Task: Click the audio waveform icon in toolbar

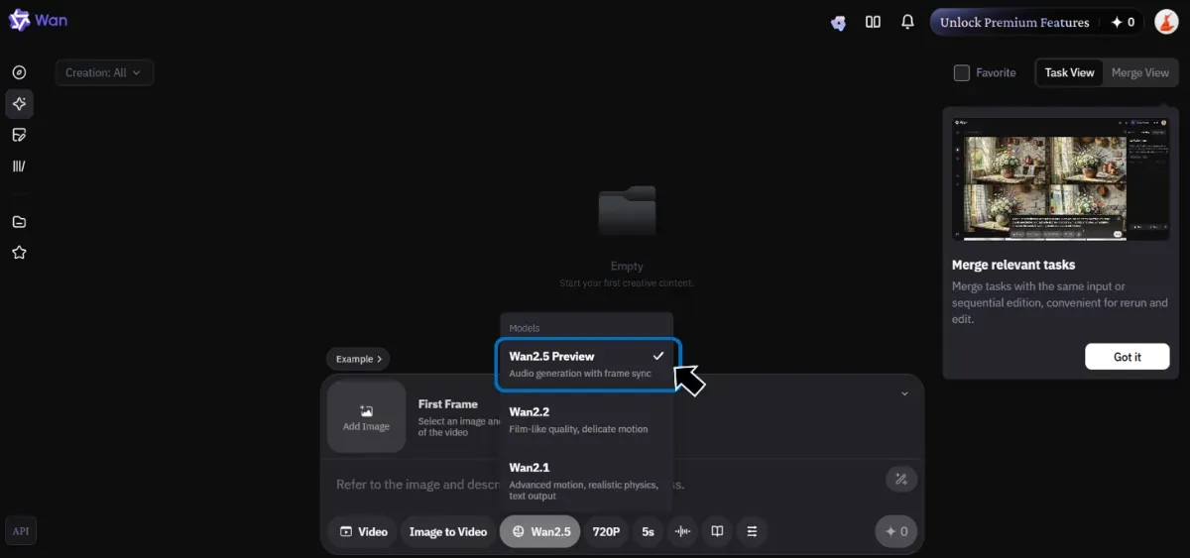Action: (682, 531)
